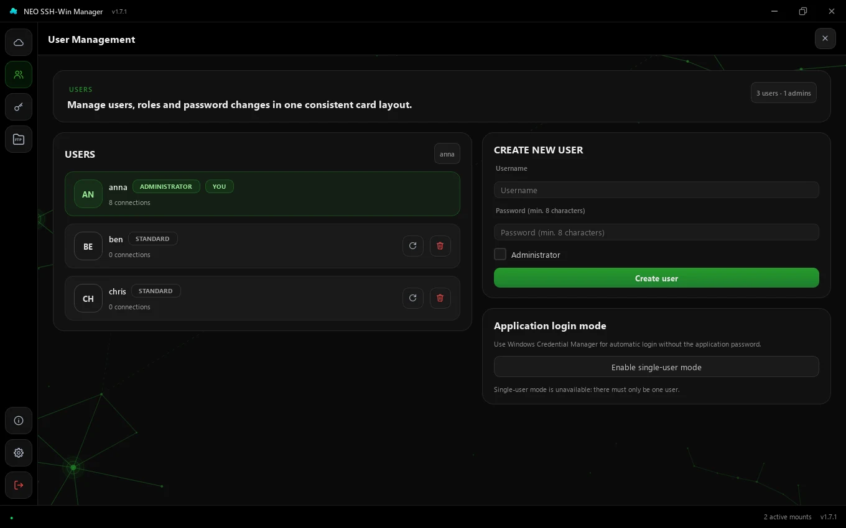This screenshot has height=528, width=846.
Task: Click the red logout sidebar icon
Action: 19,485
